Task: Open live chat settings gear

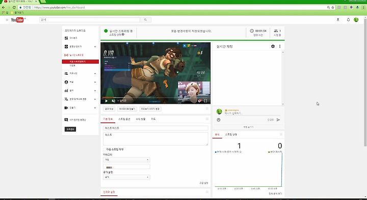Action: click(273, 46)
